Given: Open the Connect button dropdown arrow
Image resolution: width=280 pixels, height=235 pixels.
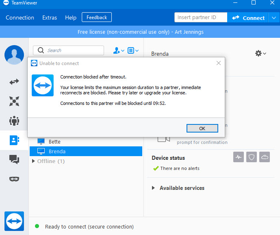Looking at the screenshot, I should [274, 18].
